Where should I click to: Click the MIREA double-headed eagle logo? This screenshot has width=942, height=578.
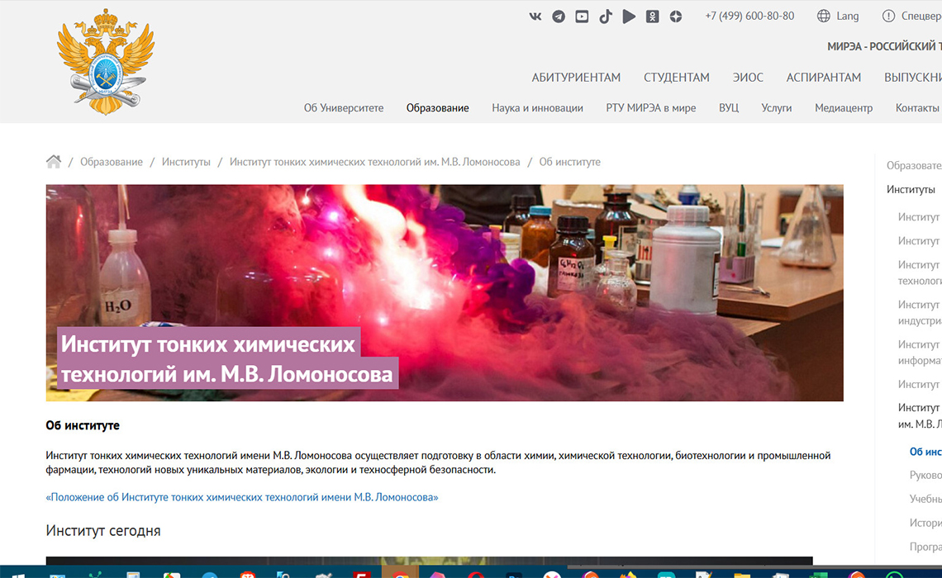[x=106, y=62]
